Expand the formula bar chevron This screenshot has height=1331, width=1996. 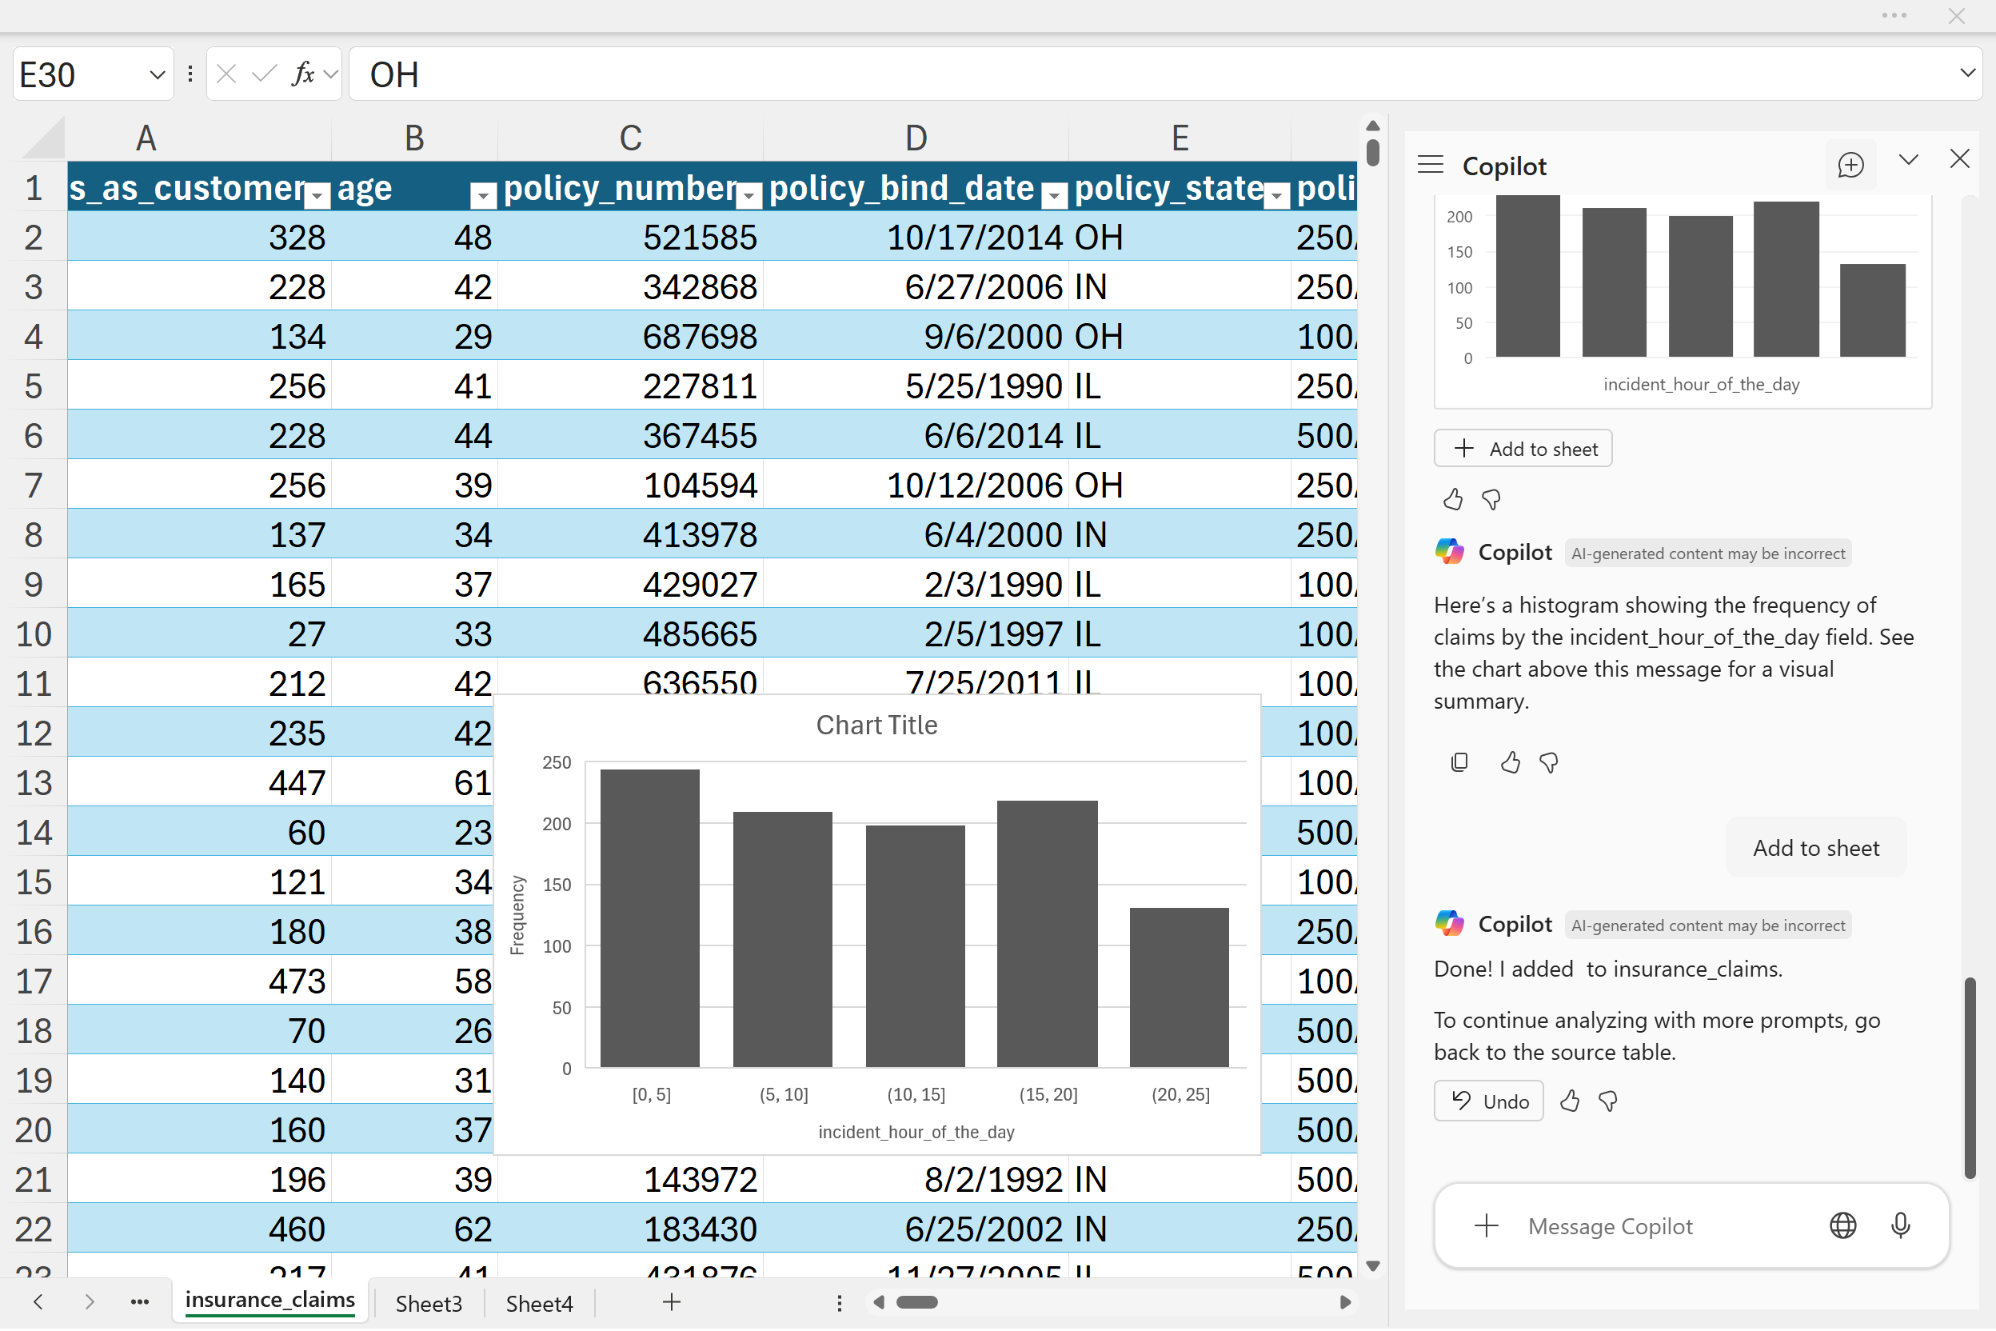[x=1967, y=73]
